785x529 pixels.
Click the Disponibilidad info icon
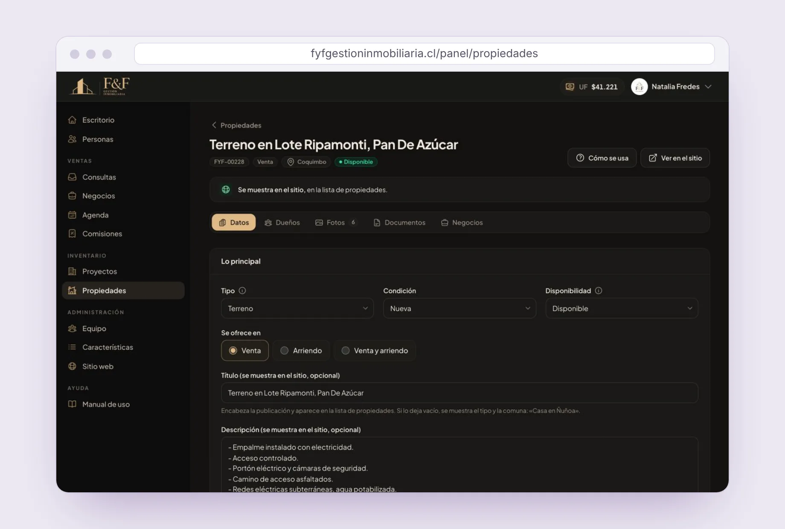pos(599,291)
